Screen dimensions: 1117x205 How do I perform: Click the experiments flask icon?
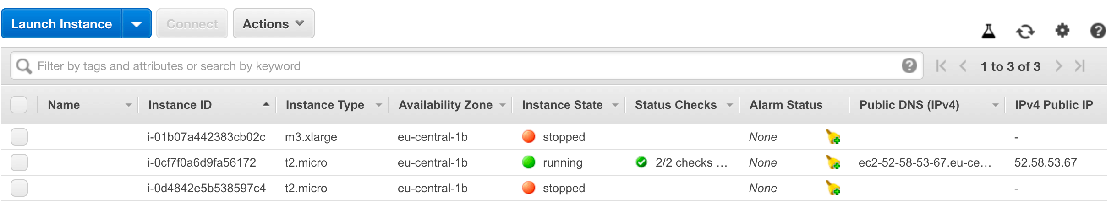click(x=988, y=31)
